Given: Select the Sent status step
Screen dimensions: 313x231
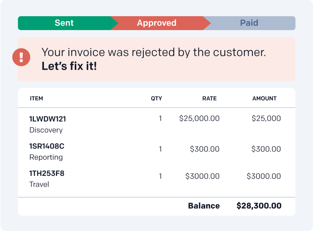Looking at the screenshot, I should [x=64, y=23].
